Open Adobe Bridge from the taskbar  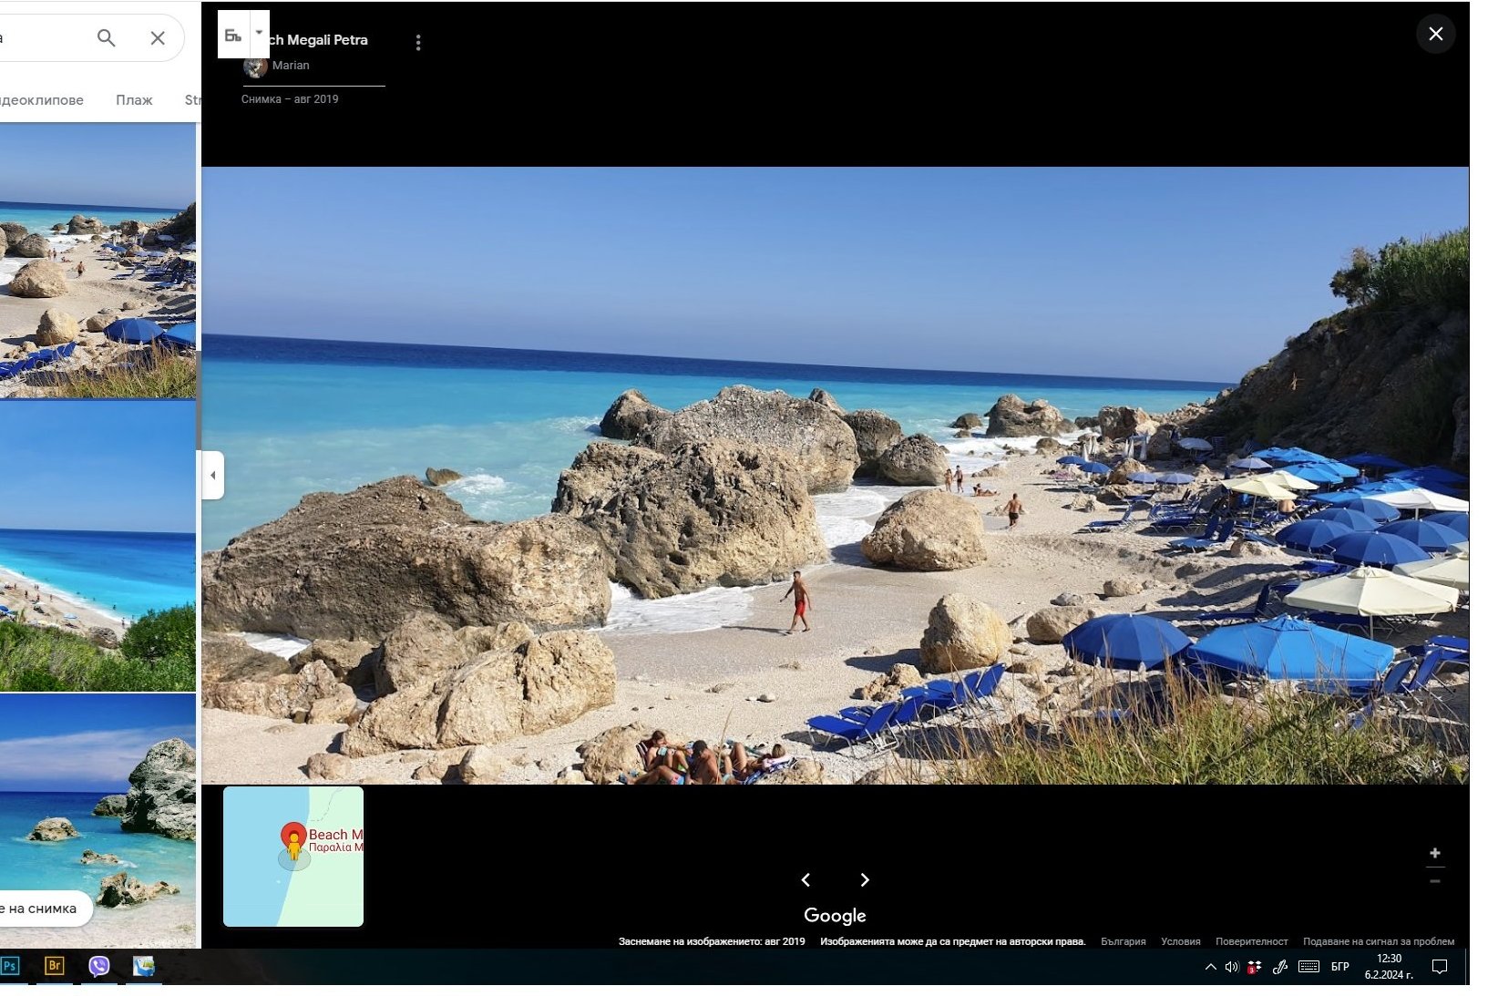coord(54,966)
